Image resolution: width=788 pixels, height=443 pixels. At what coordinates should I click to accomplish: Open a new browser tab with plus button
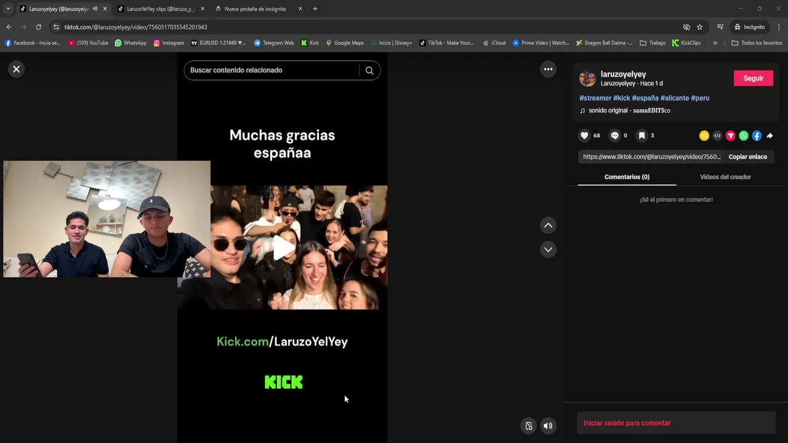point(315,9)
